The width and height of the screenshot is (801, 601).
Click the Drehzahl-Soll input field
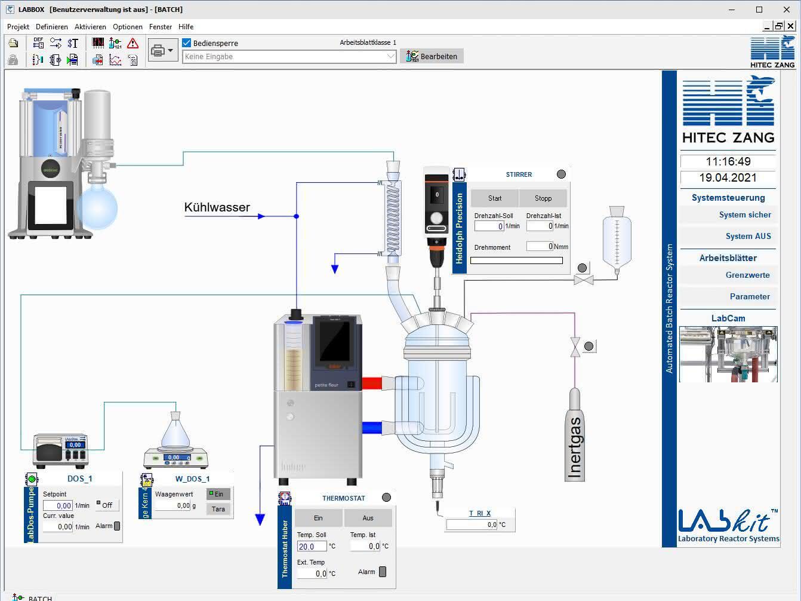click(x=489, y=226)
